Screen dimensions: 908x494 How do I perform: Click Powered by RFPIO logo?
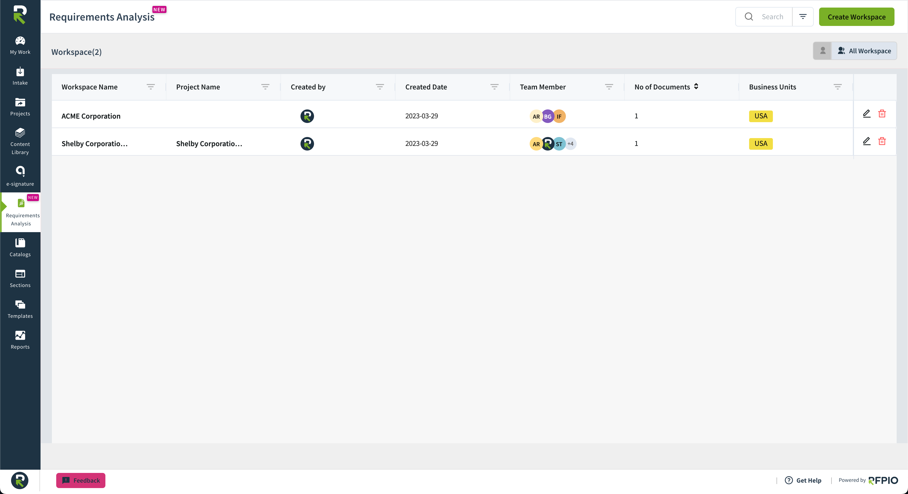pos(883,480)
